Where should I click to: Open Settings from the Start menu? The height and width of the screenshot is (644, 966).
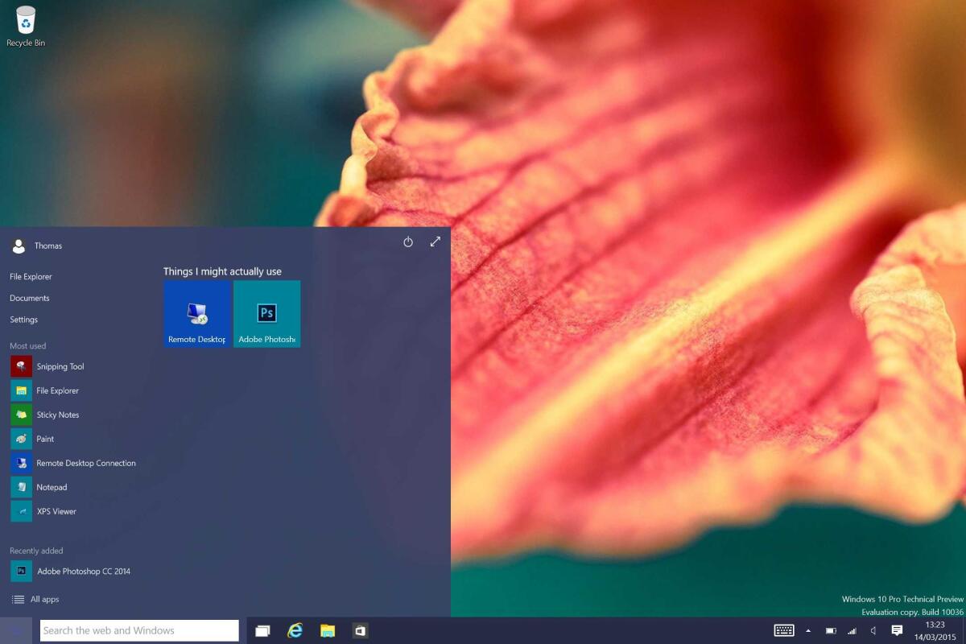pos(23,320)
